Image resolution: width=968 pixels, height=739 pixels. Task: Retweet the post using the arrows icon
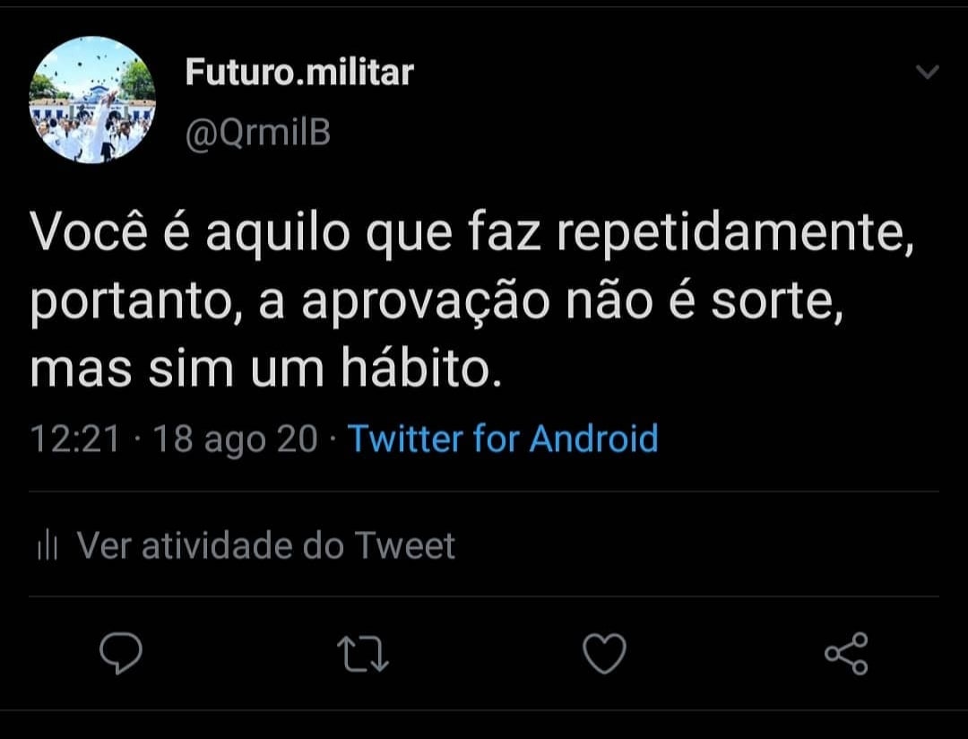(x=363, y=654)
